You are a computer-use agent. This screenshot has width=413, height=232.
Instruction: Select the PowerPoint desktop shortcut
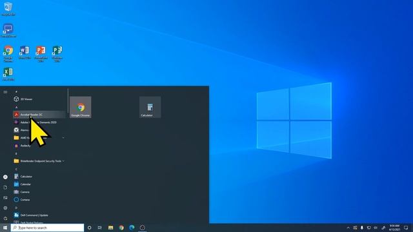pos(41,53)
